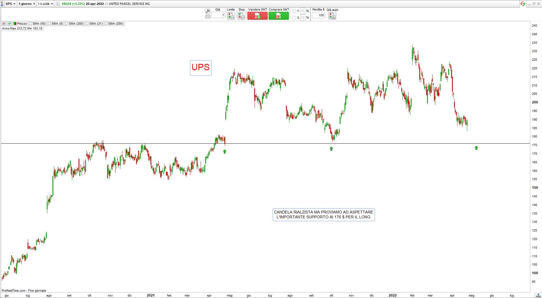Select the green arrow below the October 2021 low
This screenshot has height=298, width=542.
pyautogui.click(x=331, y=149)
